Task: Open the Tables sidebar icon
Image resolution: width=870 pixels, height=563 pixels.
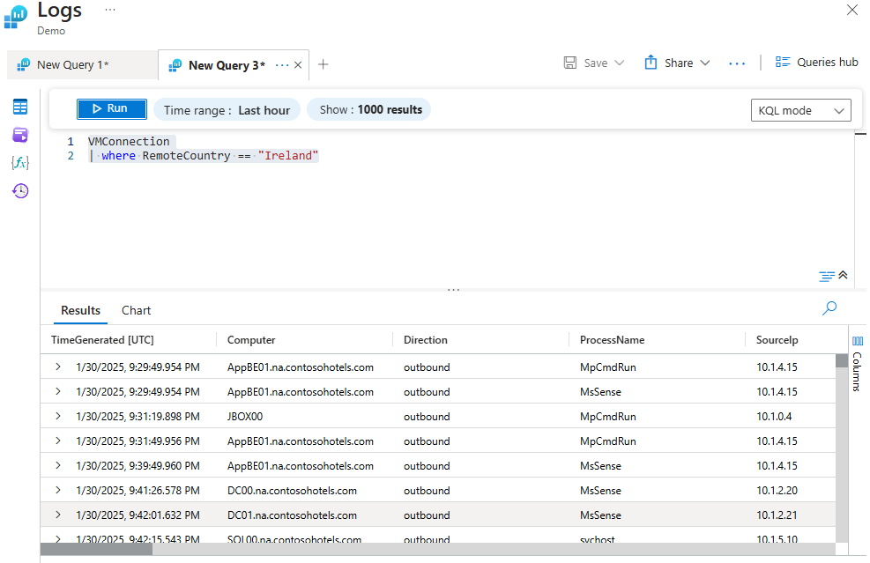Action: [x=20, y=107]
